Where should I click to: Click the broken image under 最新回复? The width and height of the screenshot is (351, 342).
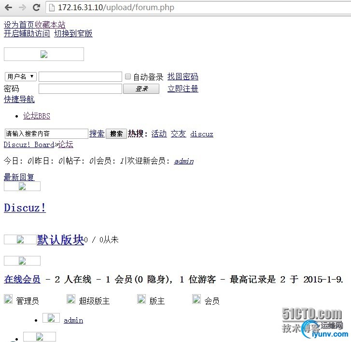click(22, 186)
